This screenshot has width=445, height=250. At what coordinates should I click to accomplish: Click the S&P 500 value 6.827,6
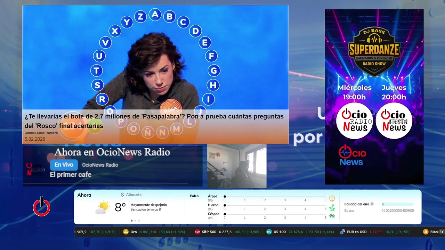pyautogui.click(x=225, y=232)
